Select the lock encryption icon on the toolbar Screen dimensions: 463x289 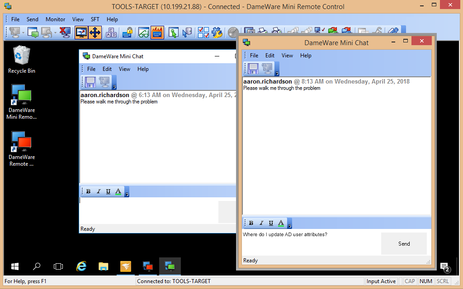128,33
